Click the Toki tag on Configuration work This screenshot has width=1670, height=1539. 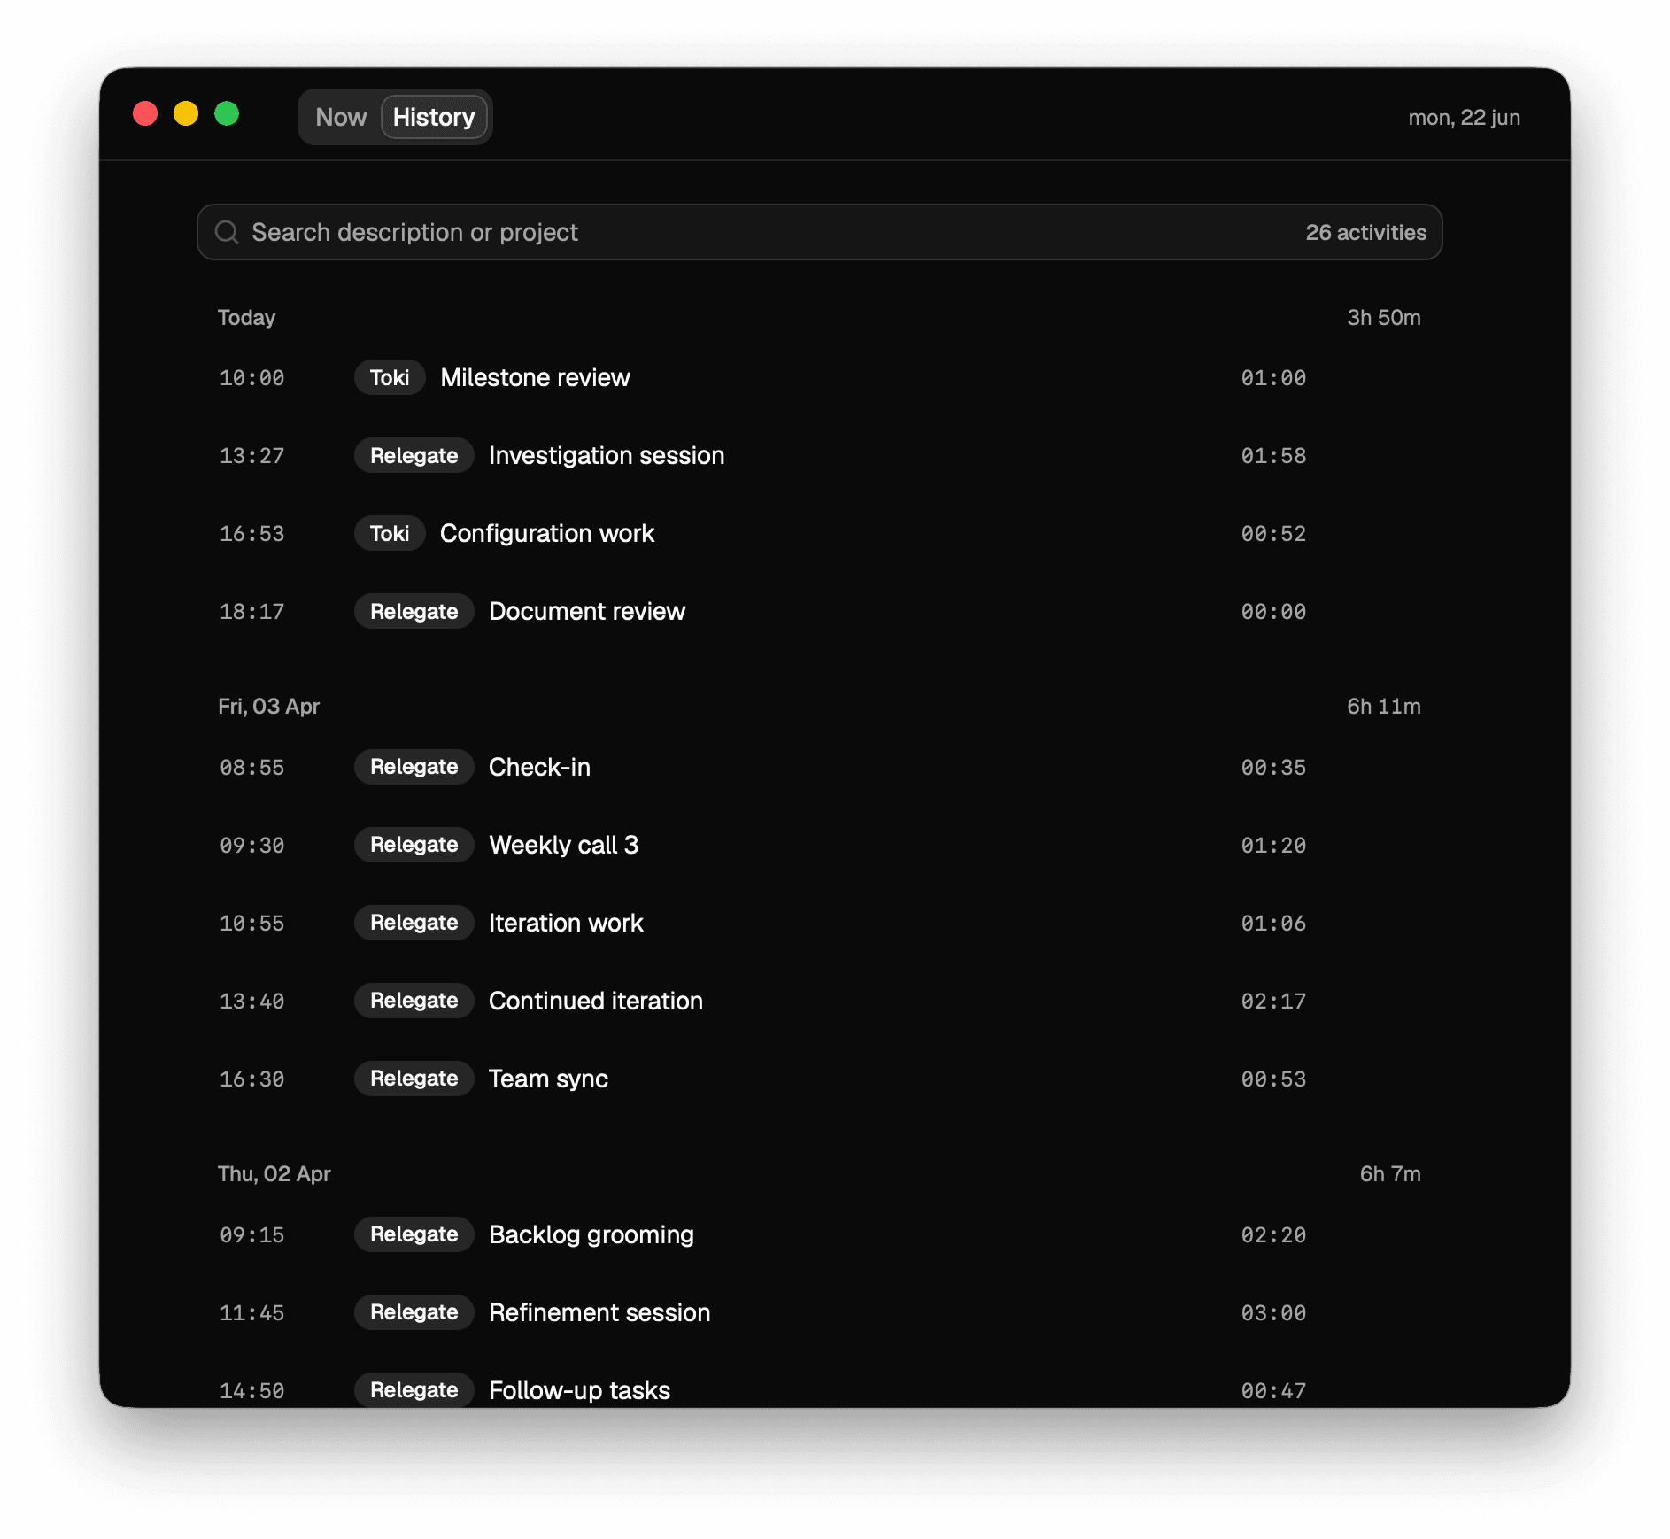tap(390, 534)
